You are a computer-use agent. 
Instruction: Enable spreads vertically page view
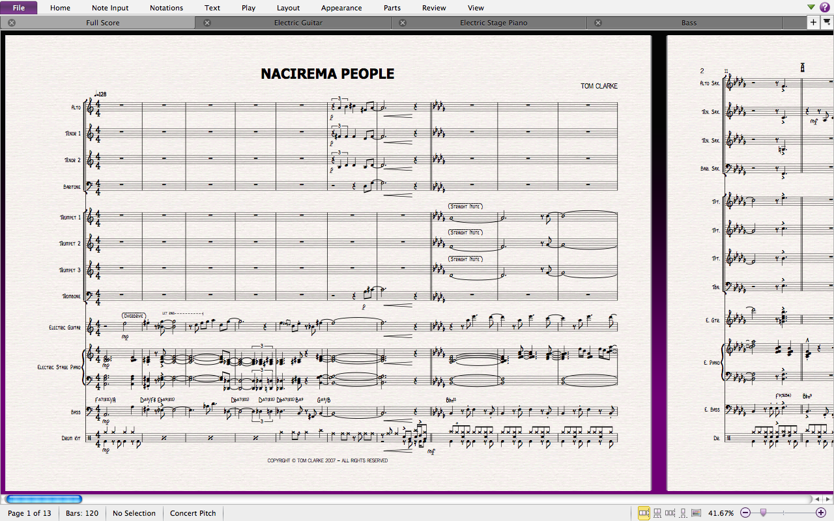tap(657, 513)
